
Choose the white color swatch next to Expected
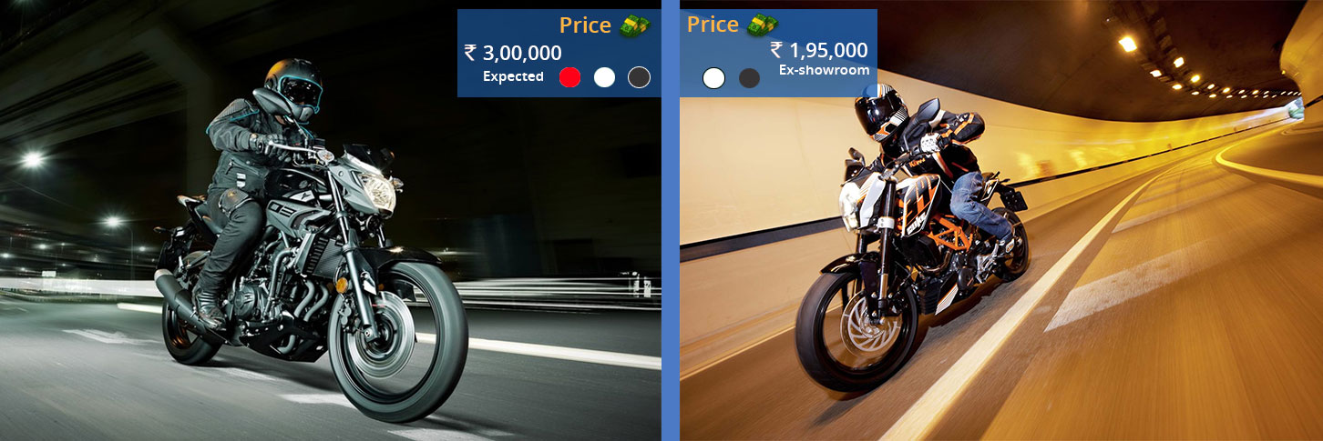604,77
